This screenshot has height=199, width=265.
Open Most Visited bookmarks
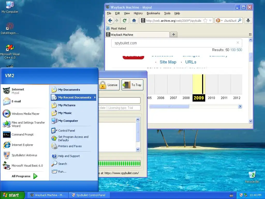tap(116, 29)
